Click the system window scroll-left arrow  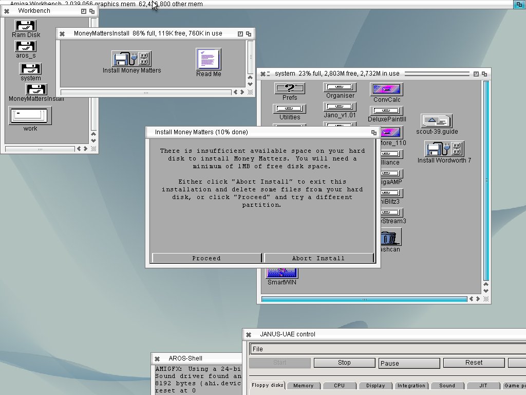[x=472, y=299]
